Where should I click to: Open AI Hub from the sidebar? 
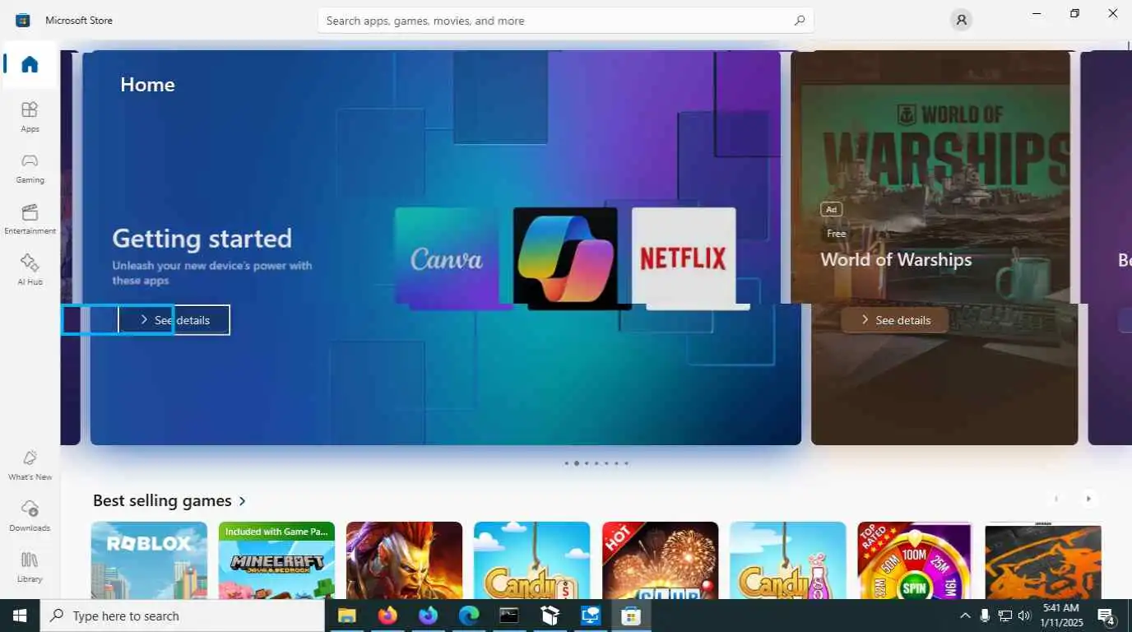coord(30,270)
